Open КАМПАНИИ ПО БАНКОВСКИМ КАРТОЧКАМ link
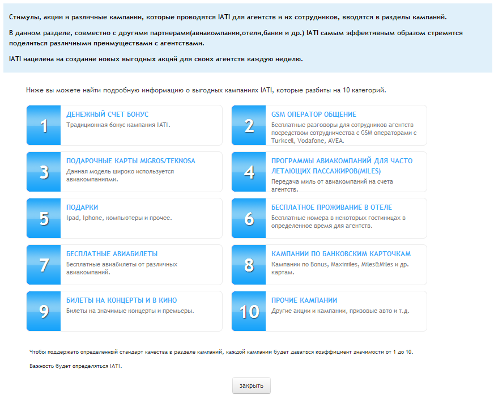Screen dimensions: 494x407 click(x=341, y=254)
